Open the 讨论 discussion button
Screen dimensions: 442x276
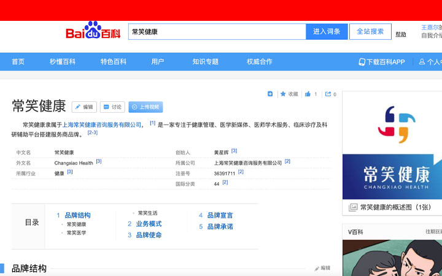tap(112, 107)
